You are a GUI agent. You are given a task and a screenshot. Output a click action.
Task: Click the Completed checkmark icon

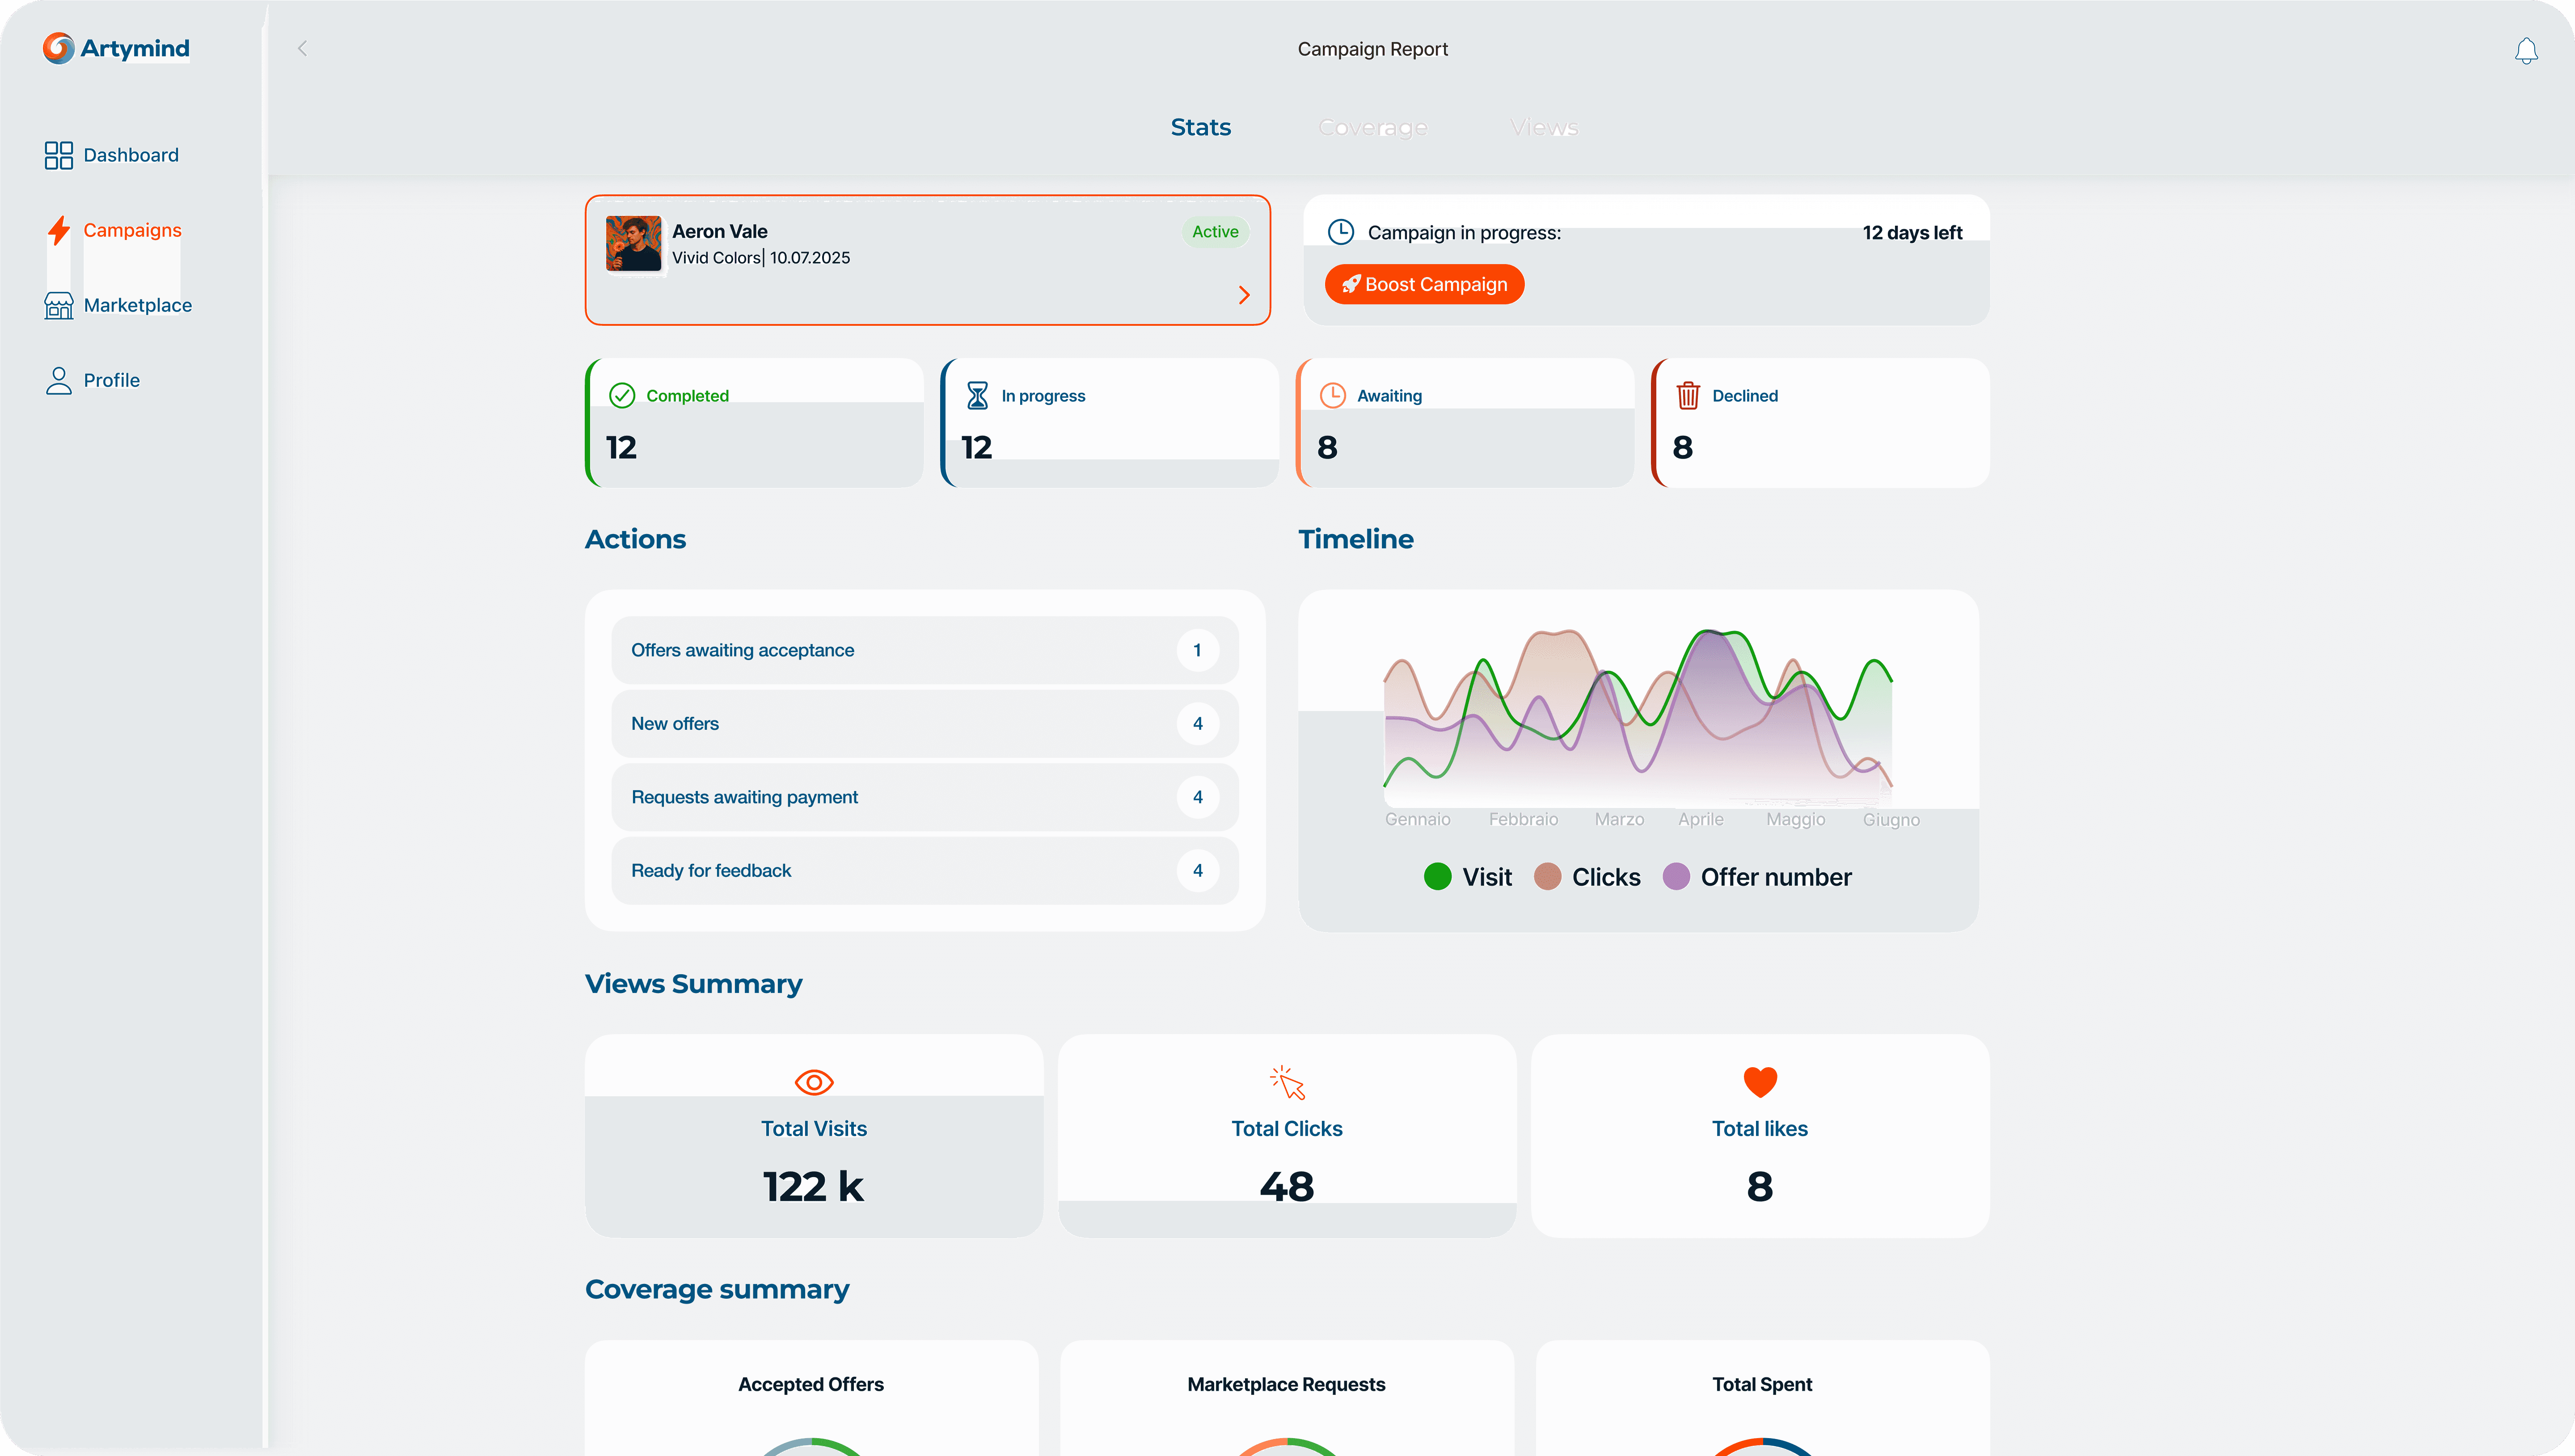click(622, 396)
